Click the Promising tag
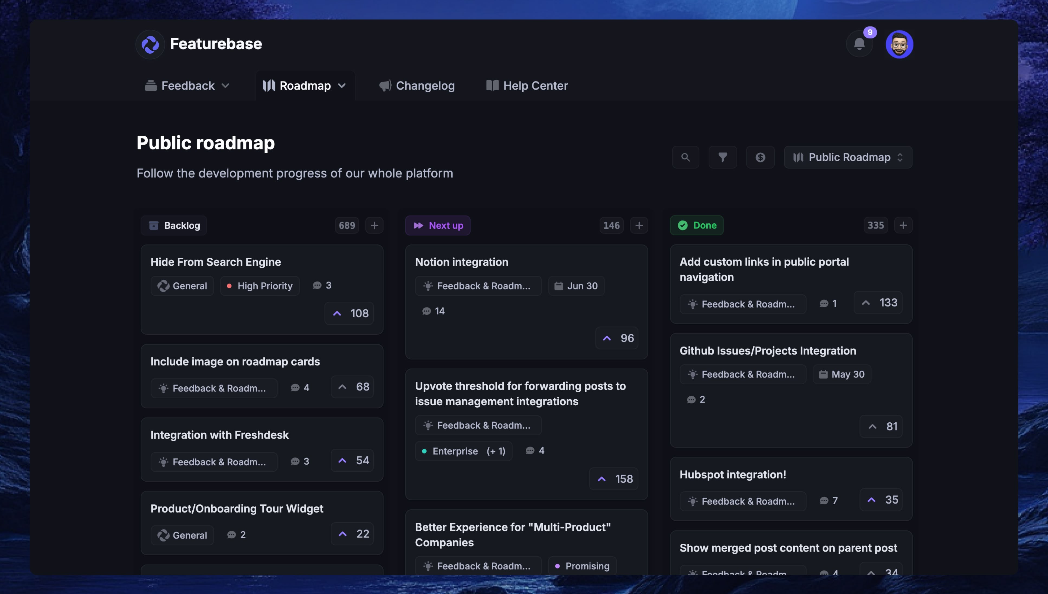Viewport: 1048px width, 594px height. (x=582, y=566)
